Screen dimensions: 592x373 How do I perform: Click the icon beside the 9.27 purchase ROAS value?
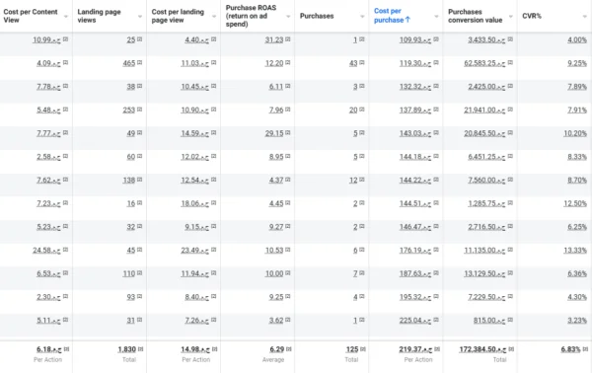click(x=288, y=227)
